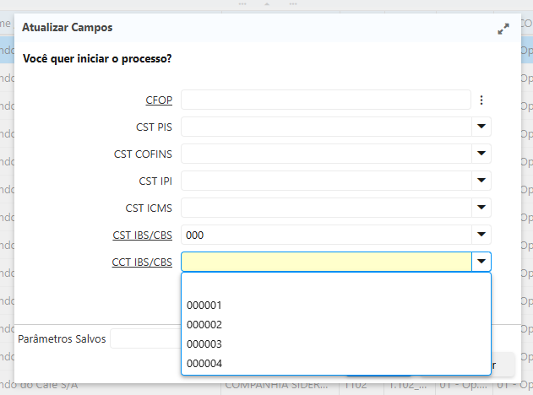Select the blank option atop the list
Screen dimensions: 533x395
click(335, 286)
